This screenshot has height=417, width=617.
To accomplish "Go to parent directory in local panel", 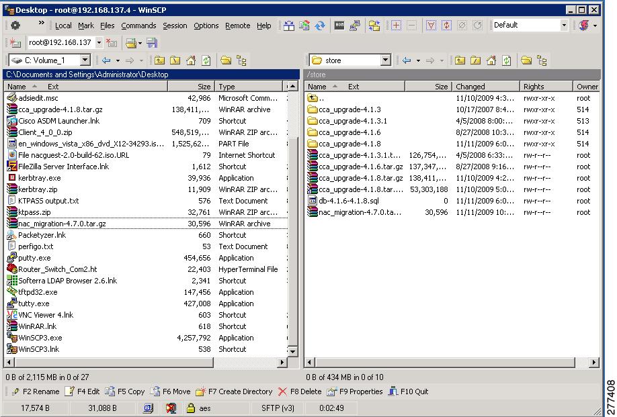I will click(x=159, y=60).
